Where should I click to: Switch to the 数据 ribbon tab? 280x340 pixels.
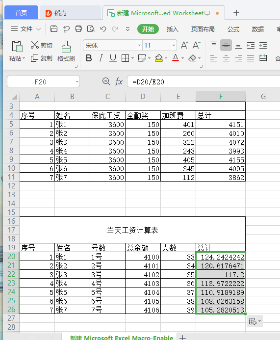[x=258, y=29]
